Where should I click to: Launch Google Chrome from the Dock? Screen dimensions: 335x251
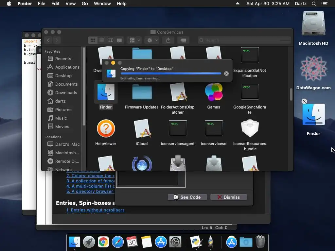pos(103,242)
